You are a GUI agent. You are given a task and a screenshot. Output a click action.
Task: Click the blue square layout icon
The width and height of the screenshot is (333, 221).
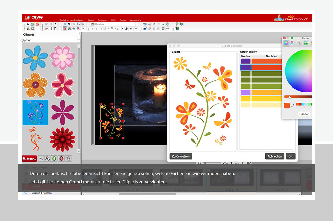[65, 24]
